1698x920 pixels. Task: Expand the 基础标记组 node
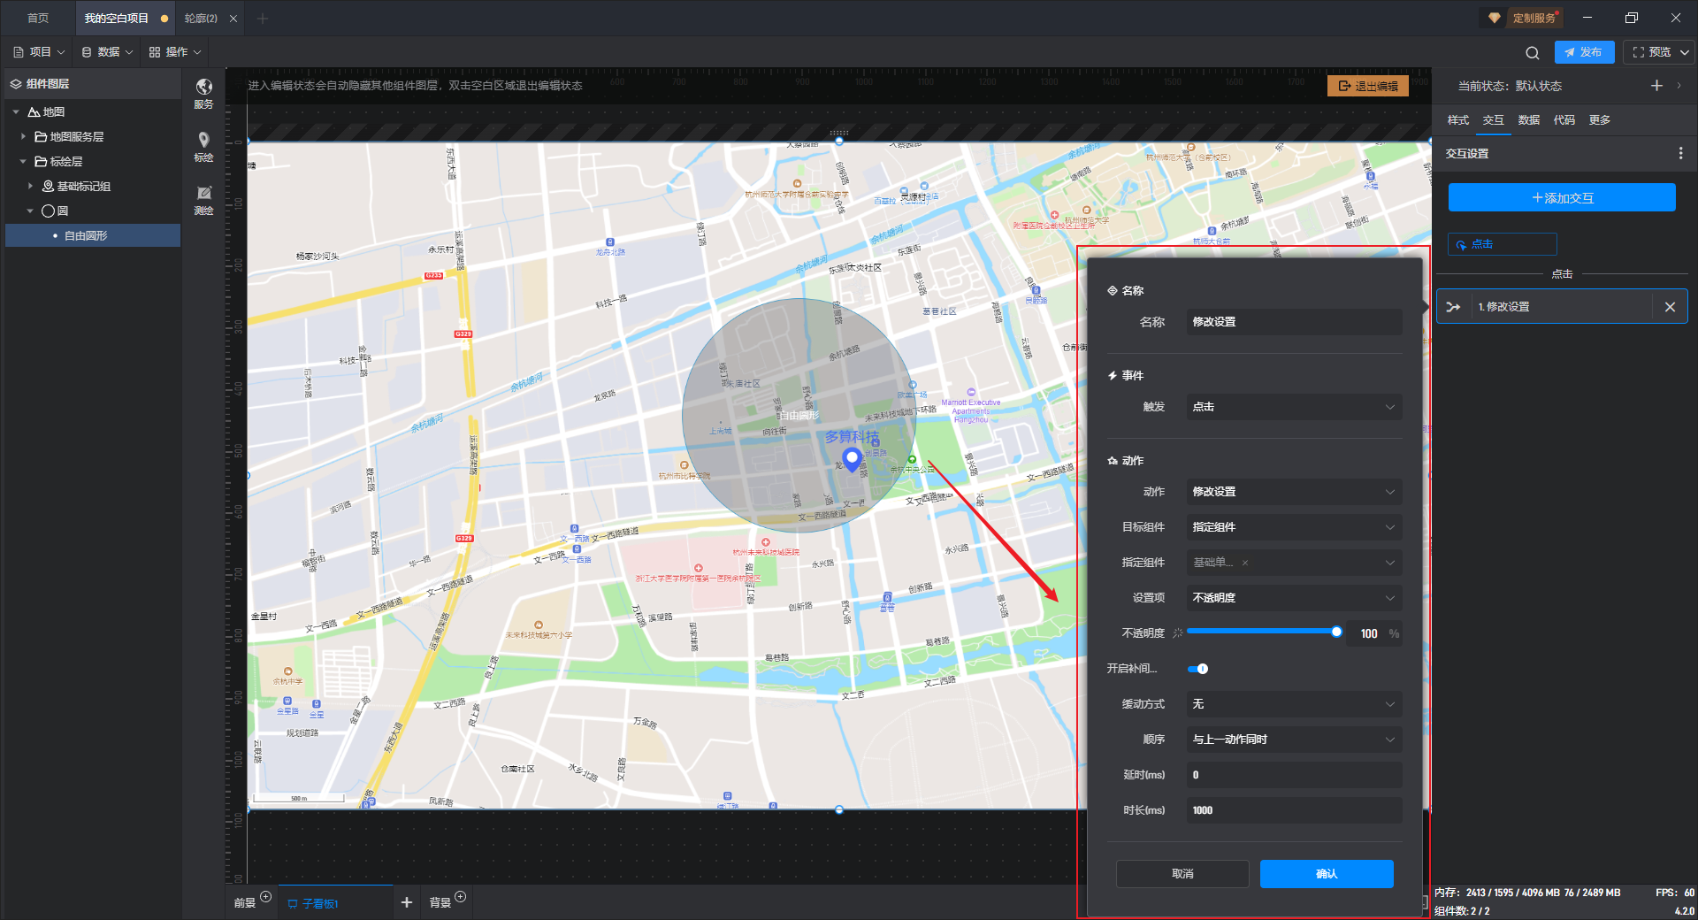[30, 187]
